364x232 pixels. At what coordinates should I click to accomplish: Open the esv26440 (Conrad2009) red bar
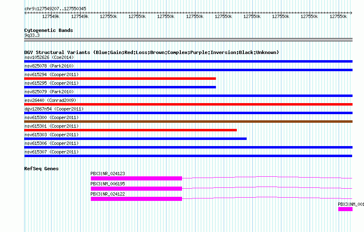point(188,104)
